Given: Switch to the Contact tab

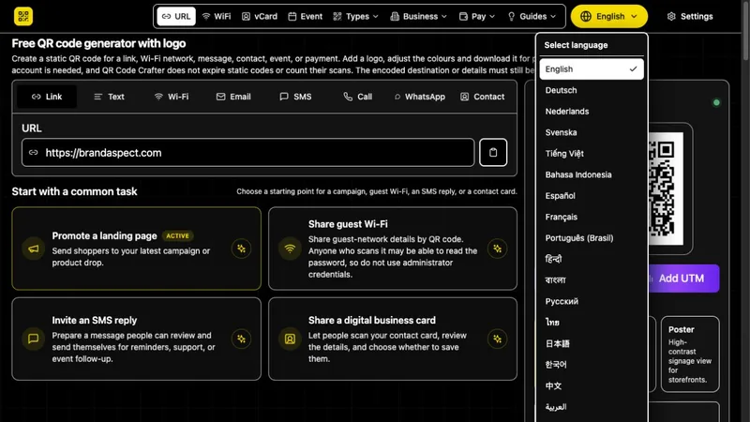Looking at the screenshot, I should click(x=482, y=97).
